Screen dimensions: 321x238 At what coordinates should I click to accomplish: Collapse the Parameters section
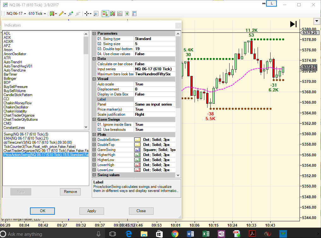[94, 33]
